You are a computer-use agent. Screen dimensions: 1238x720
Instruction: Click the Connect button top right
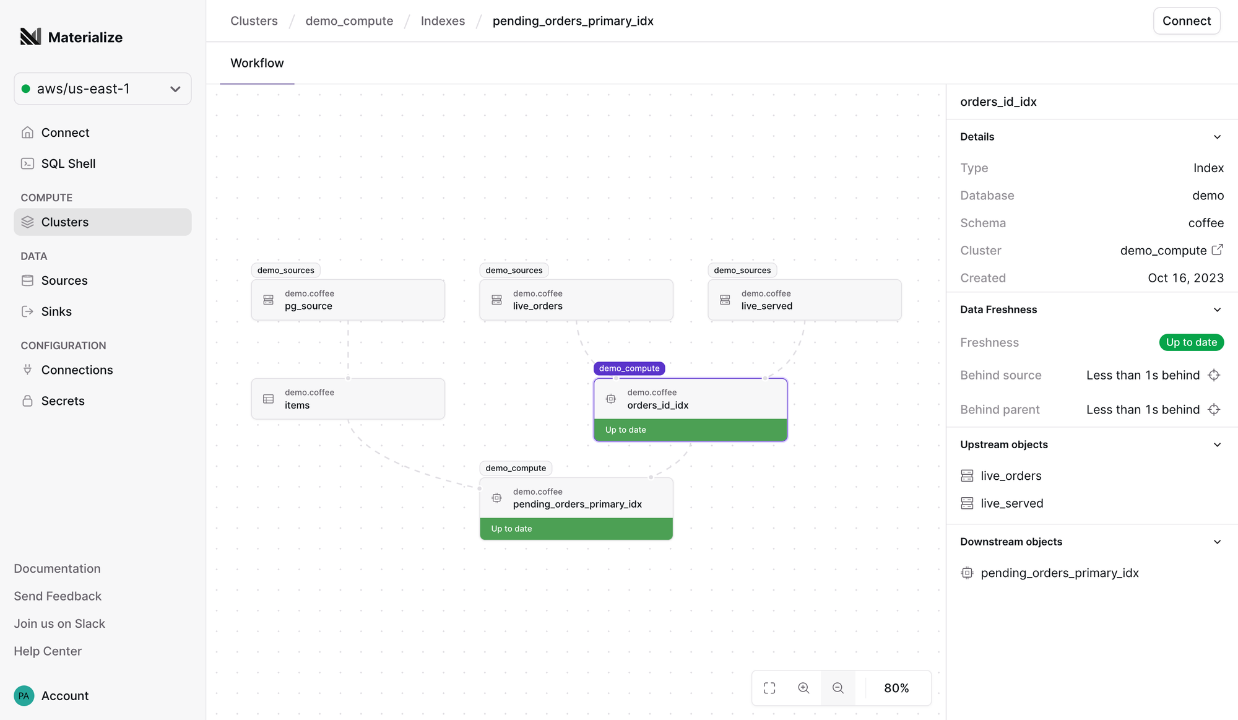(1187, 20)
